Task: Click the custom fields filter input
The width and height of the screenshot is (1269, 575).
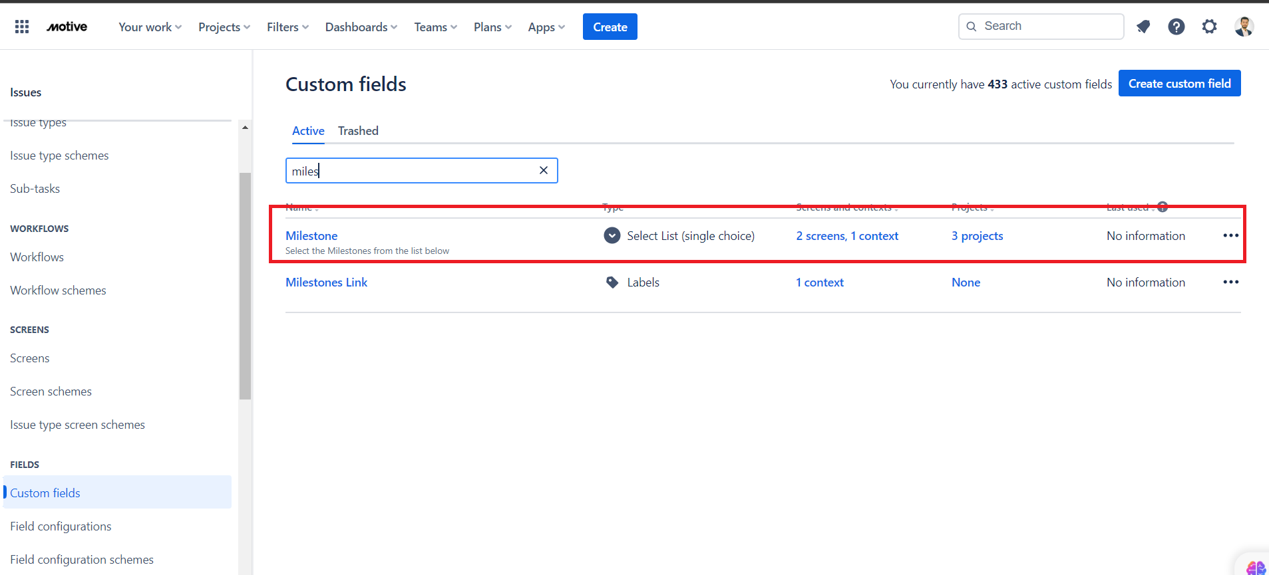Action: pyautogui.click(x=422, y=170)
